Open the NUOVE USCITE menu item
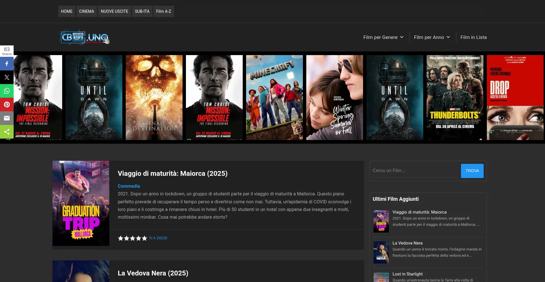Image resolution: width=545 pixels, height=282 pixels. coord(114,11)
